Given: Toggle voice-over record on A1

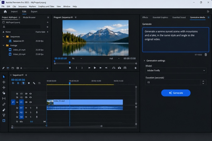Looking at the screenshot, I should coord(37,108).
